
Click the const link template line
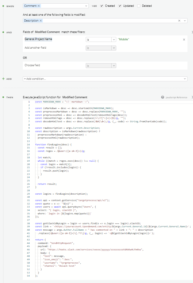113,227
